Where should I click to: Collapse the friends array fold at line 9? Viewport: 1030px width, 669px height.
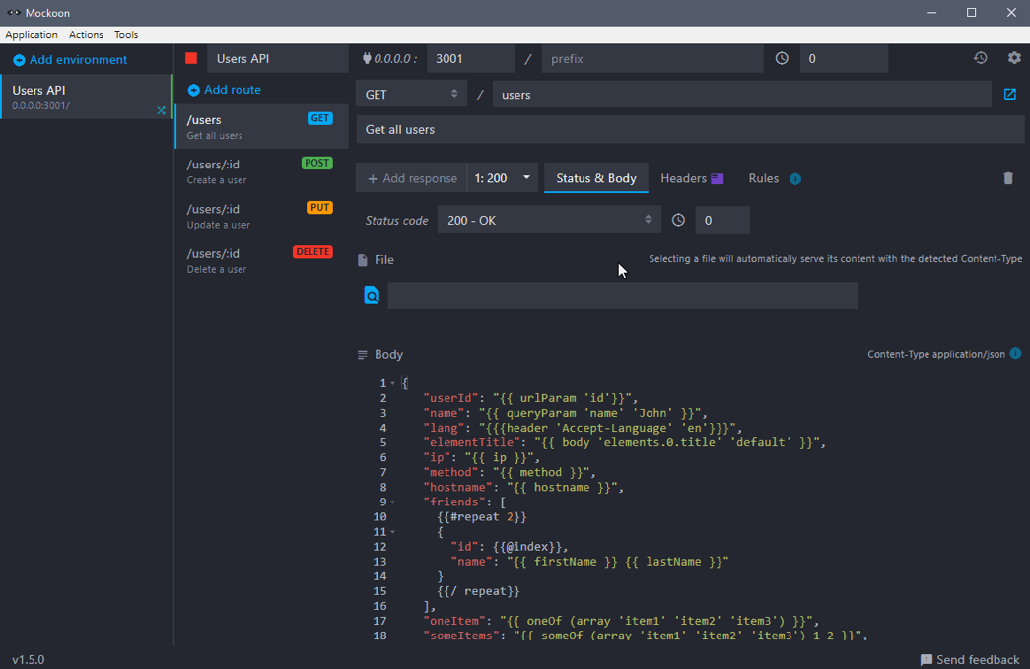tap(393, 502)
